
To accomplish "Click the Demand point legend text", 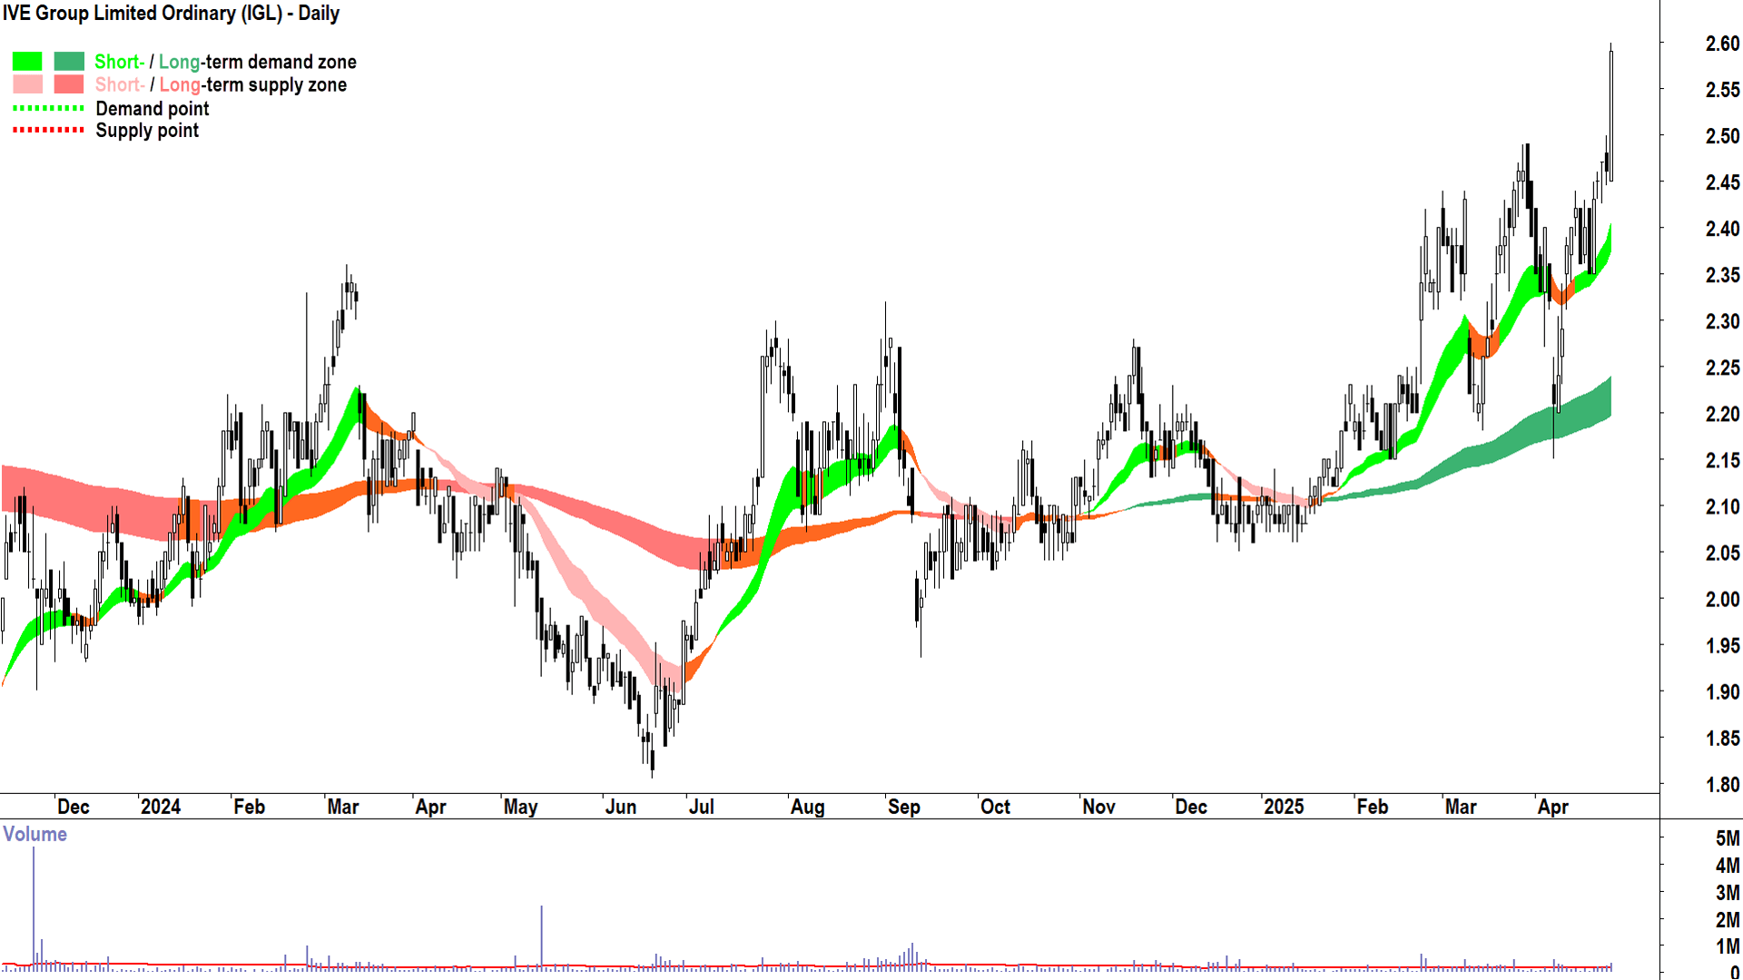I will (153, 109).
